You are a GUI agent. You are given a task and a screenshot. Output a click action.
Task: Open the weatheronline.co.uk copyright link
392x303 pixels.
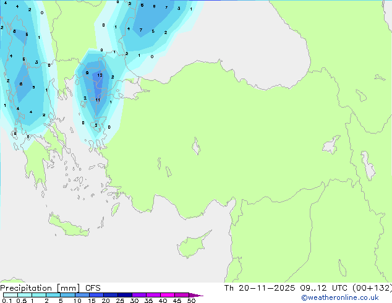pyautogui.click(x=339, y=297)
